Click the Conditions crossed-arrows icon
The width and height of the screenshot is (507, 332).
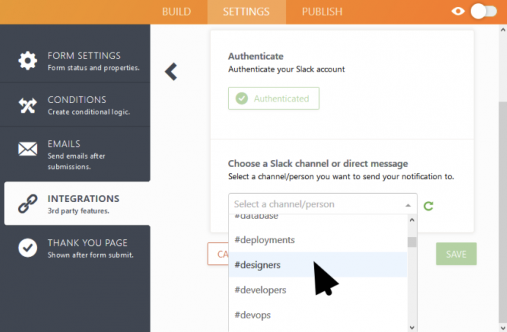click(28, 106)
